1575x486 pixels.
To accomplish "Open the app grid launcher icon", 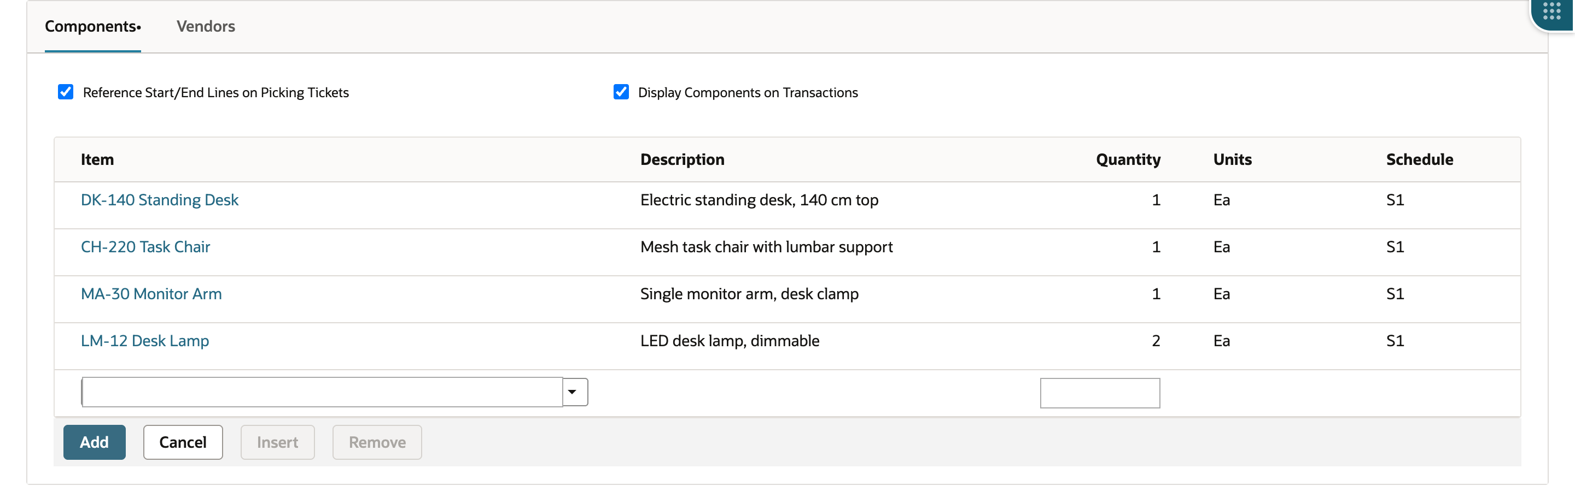I will pyautogui.click(x=1551, y=11).
